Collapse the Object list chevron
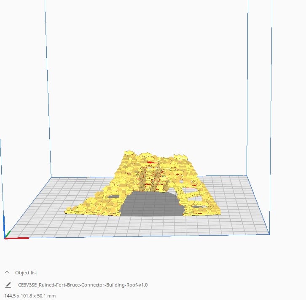Screen dimensions: 306x300 (7, 273)
